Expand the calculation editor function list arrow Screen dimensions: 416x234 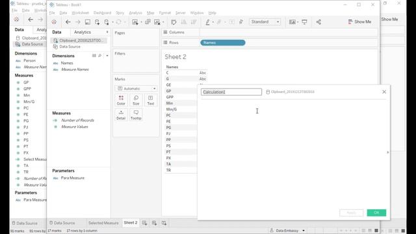pos(387,152)
